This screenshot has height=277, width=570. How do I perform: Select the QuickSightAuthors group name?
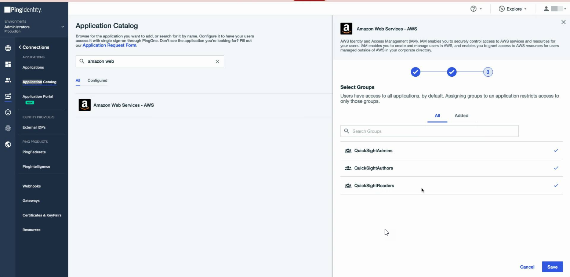pos(374,168)
